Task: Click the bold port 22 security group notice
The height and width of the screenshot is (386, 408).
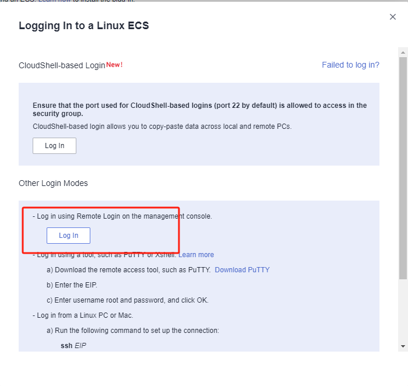Action: point(199,109)
